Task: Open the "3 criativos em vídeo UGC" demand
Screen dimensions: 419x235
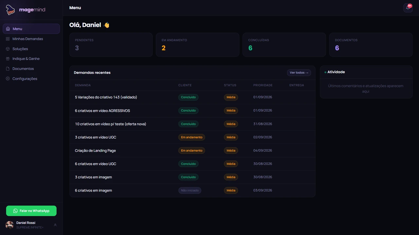Action: coord(96,137)
